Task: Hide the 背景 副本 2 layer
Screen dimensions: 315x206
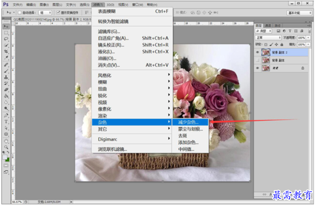Action: click(258, 52)
